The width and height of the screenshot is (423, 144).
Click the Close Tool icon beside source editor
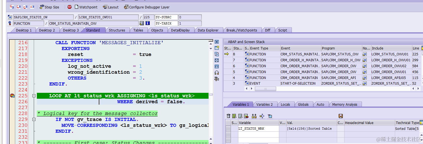coord(217,42)
